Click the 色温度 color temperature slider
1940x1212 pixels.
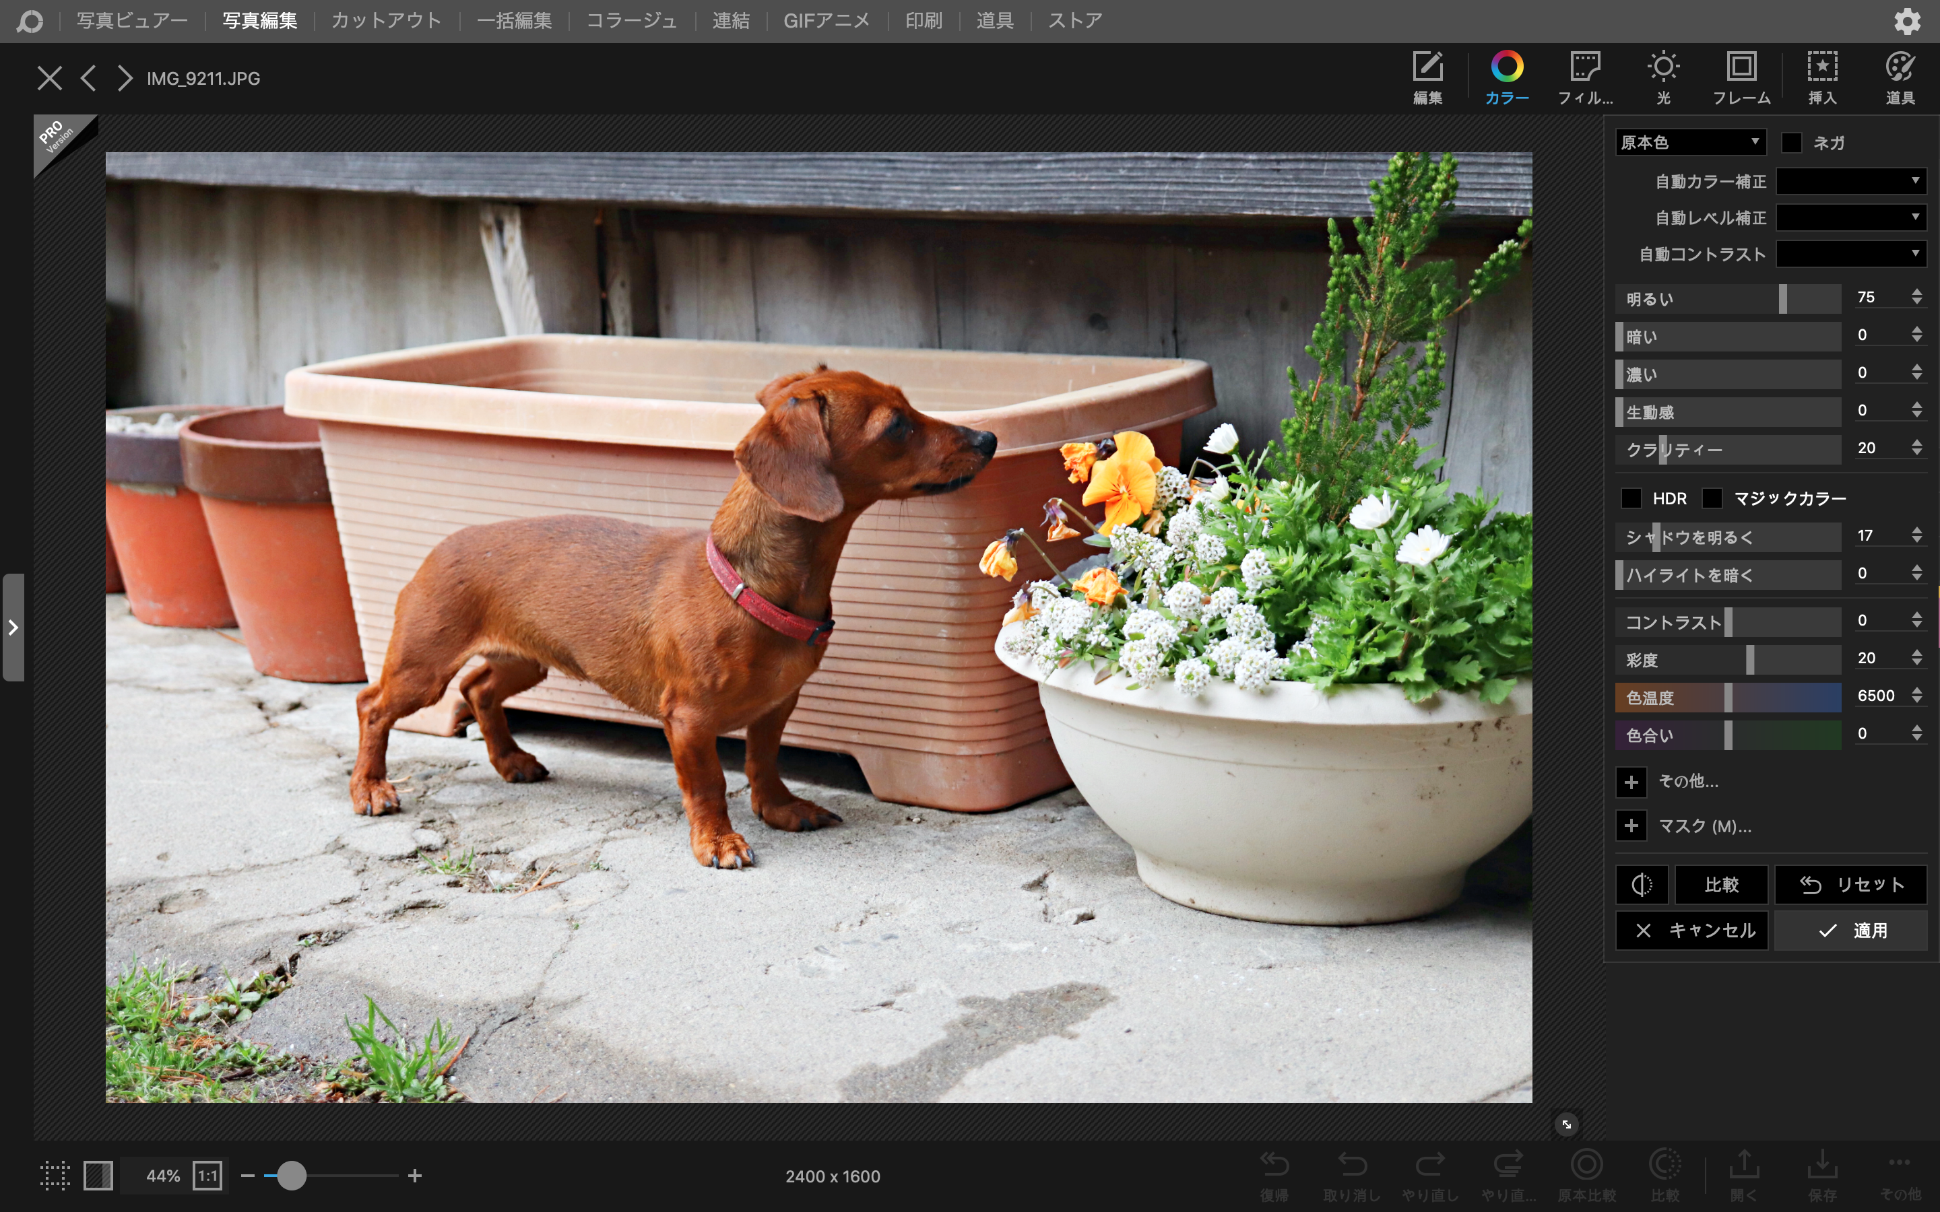[x=1728, y=698]
